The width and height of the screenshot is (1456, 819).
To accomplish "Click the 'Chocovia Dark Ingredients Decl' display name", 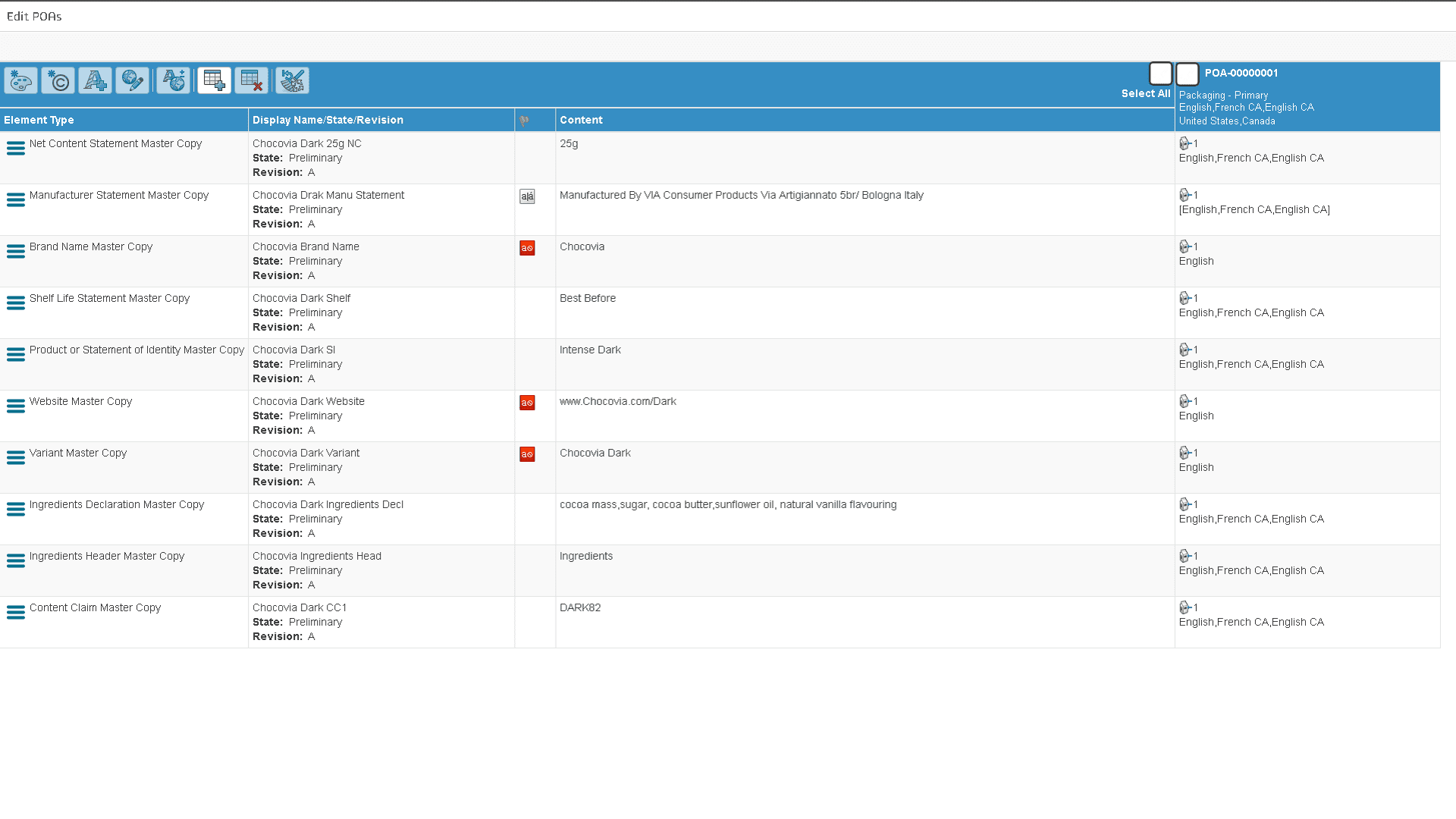I will coord(328,504).
